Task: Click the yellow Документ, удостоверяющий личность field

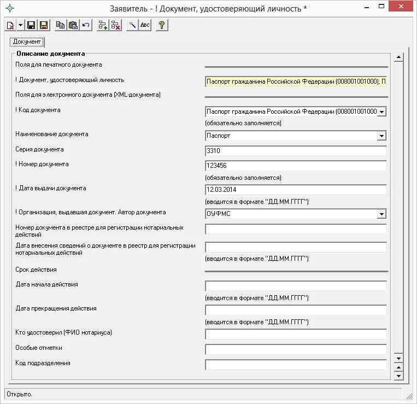Action: click(x=296, y=81)
